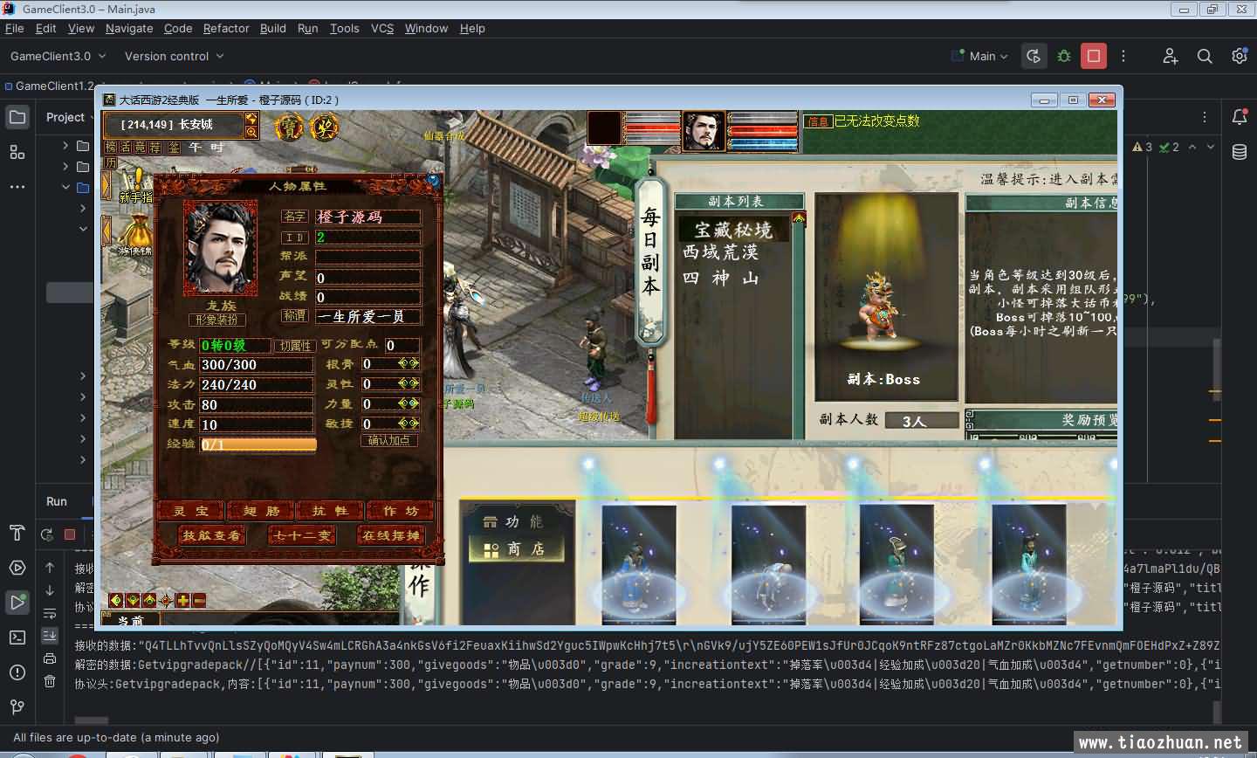Screen dimensions: 1257x758
Task: Toggle soft-wrap in Run console
Action: coord(50,613)
